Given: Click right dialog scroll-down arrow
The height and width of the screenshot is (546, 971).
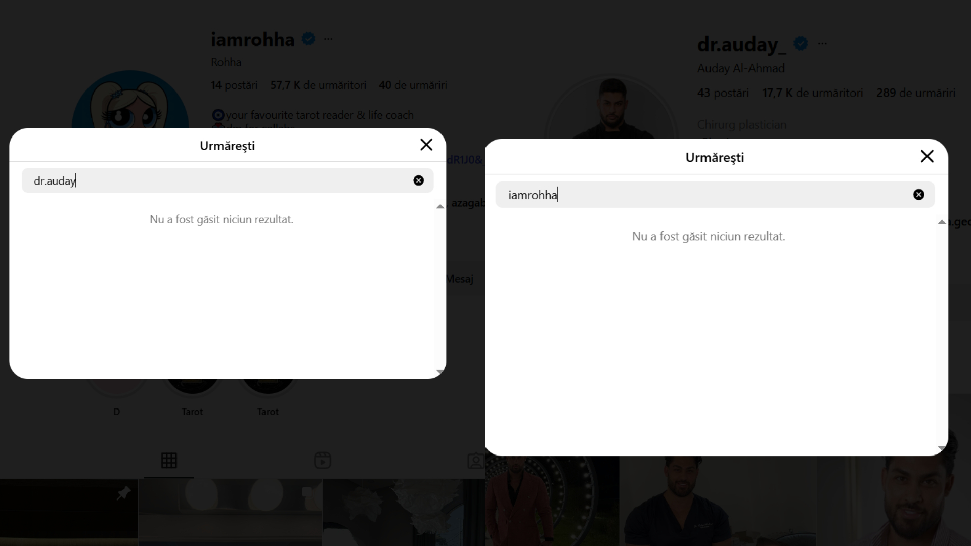Looking at the screenshot, I should click(x=942, y=448).
